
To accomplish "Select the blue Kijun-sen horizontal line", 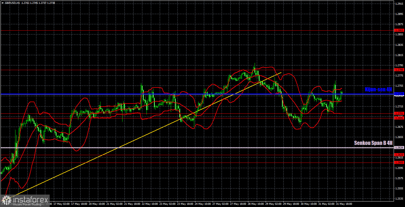I will pos(197,94).
